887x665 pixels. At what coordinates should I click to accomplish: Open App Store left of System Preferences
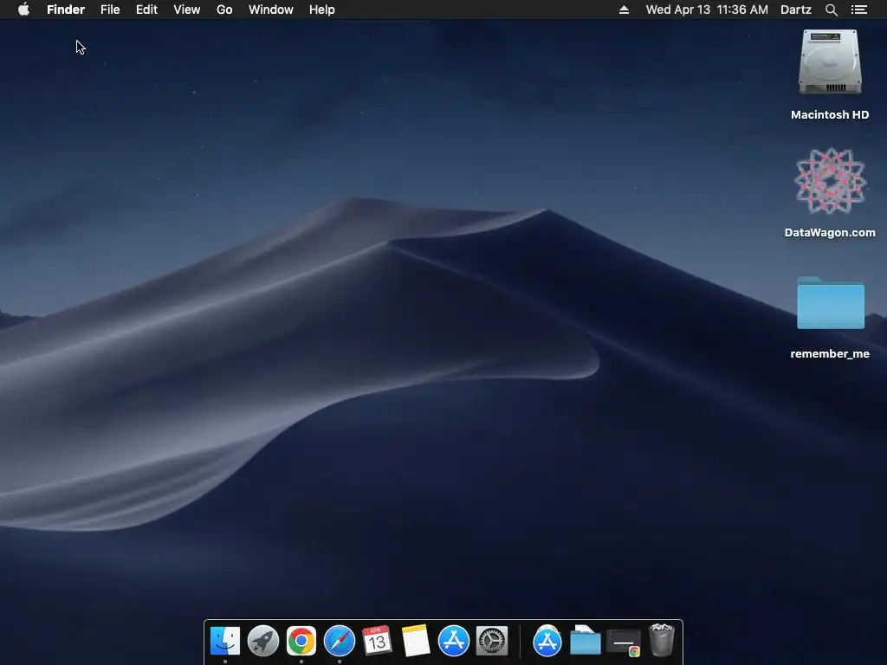point(454,641)
